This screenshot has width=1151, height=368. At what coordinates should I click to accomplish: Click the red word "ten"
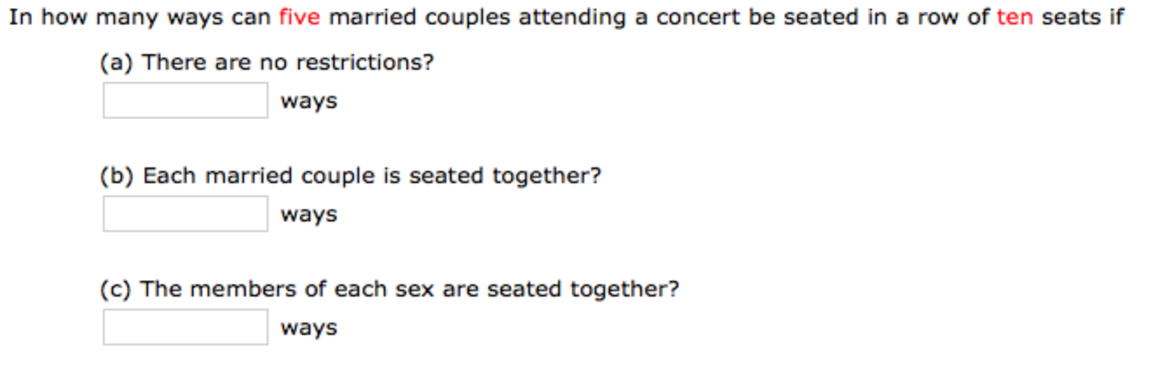1014,17
